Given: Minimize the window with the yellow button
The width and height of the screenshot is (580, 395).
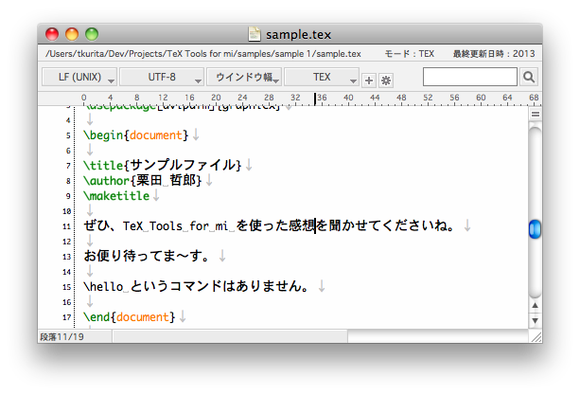Looking at the screenshot, I should click(72, 34).
